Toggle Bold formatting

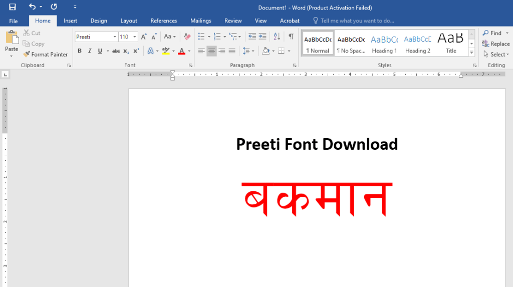point(80,51)
